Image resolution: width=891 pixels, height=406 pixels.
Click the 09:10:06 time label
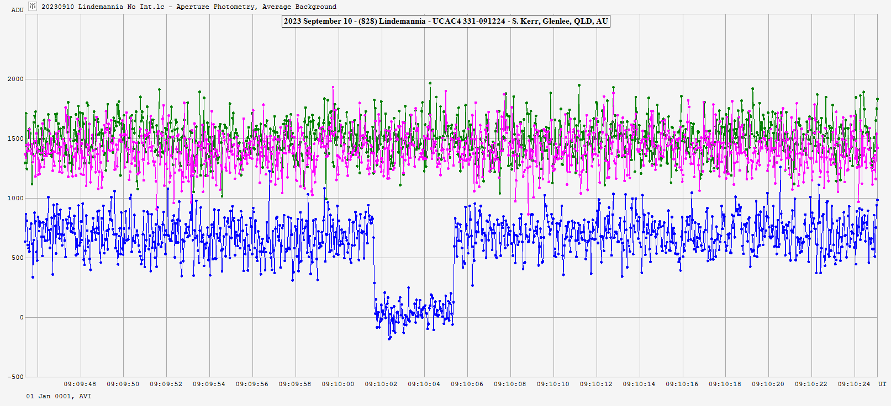(x=467, y=384)
